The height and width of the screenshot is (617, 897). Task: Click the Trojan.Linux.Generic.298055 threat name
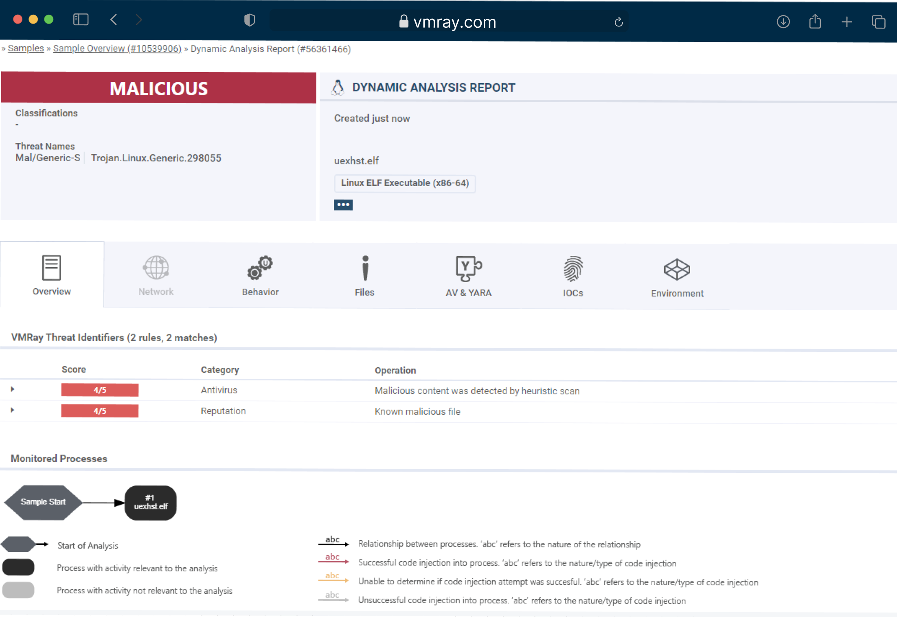tap(156, 158)
